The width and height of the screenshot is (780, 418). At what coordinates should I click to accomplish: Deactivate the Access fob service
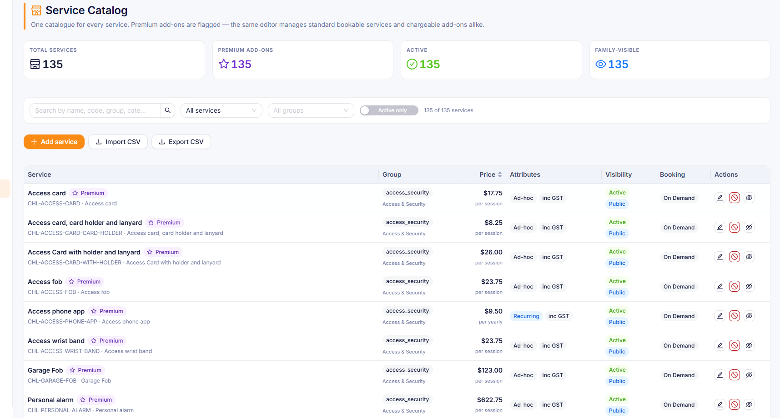click(x=735, y=286)
